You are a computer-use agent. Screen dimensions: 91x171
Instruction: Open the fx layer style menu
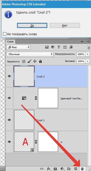click(49, 169)
